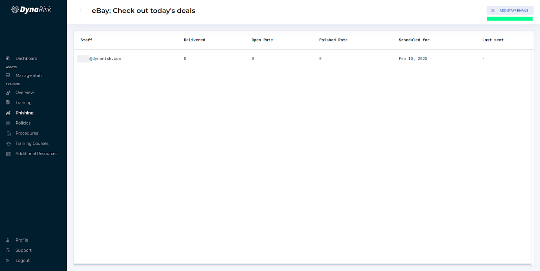Log out via Logout link

coord(23,261)
